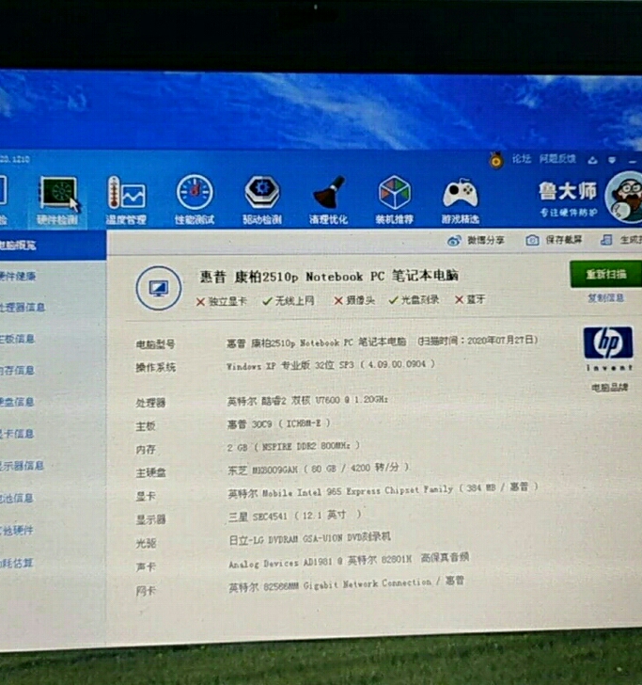
Task: Select 电池信息 sidebar item
Action: [18, 498]
